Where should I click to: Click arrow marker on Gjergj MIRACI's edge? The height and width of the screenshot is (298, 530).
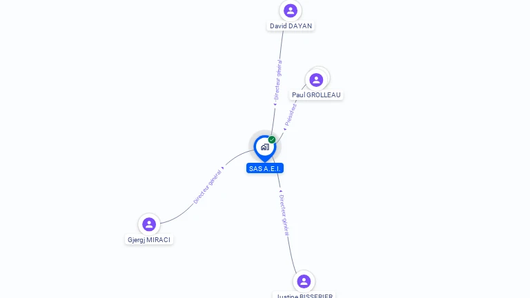tap(222, 168)
